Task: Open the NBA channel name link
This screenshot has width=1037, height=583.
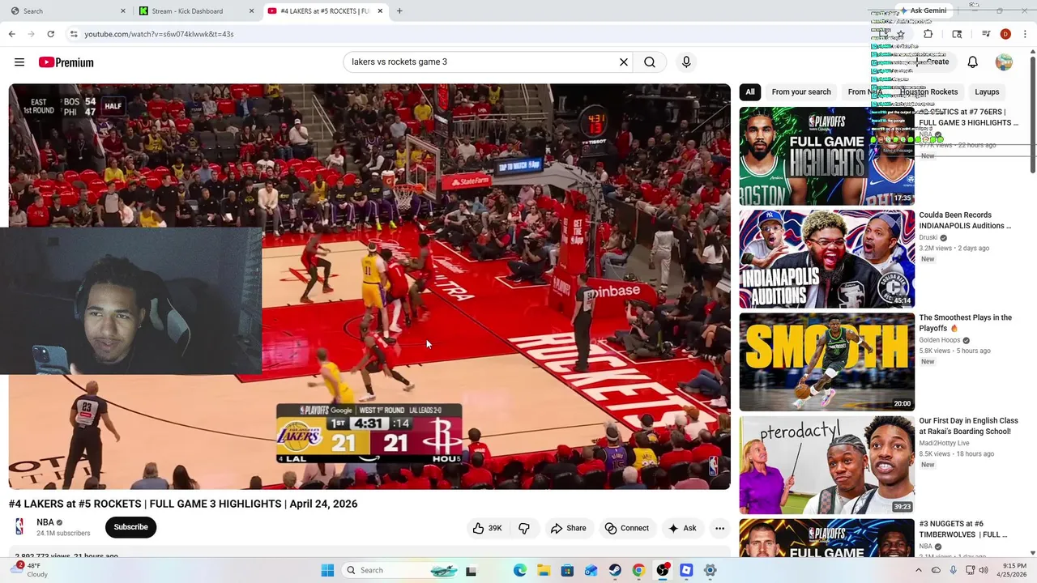Action: coord(45,522)
